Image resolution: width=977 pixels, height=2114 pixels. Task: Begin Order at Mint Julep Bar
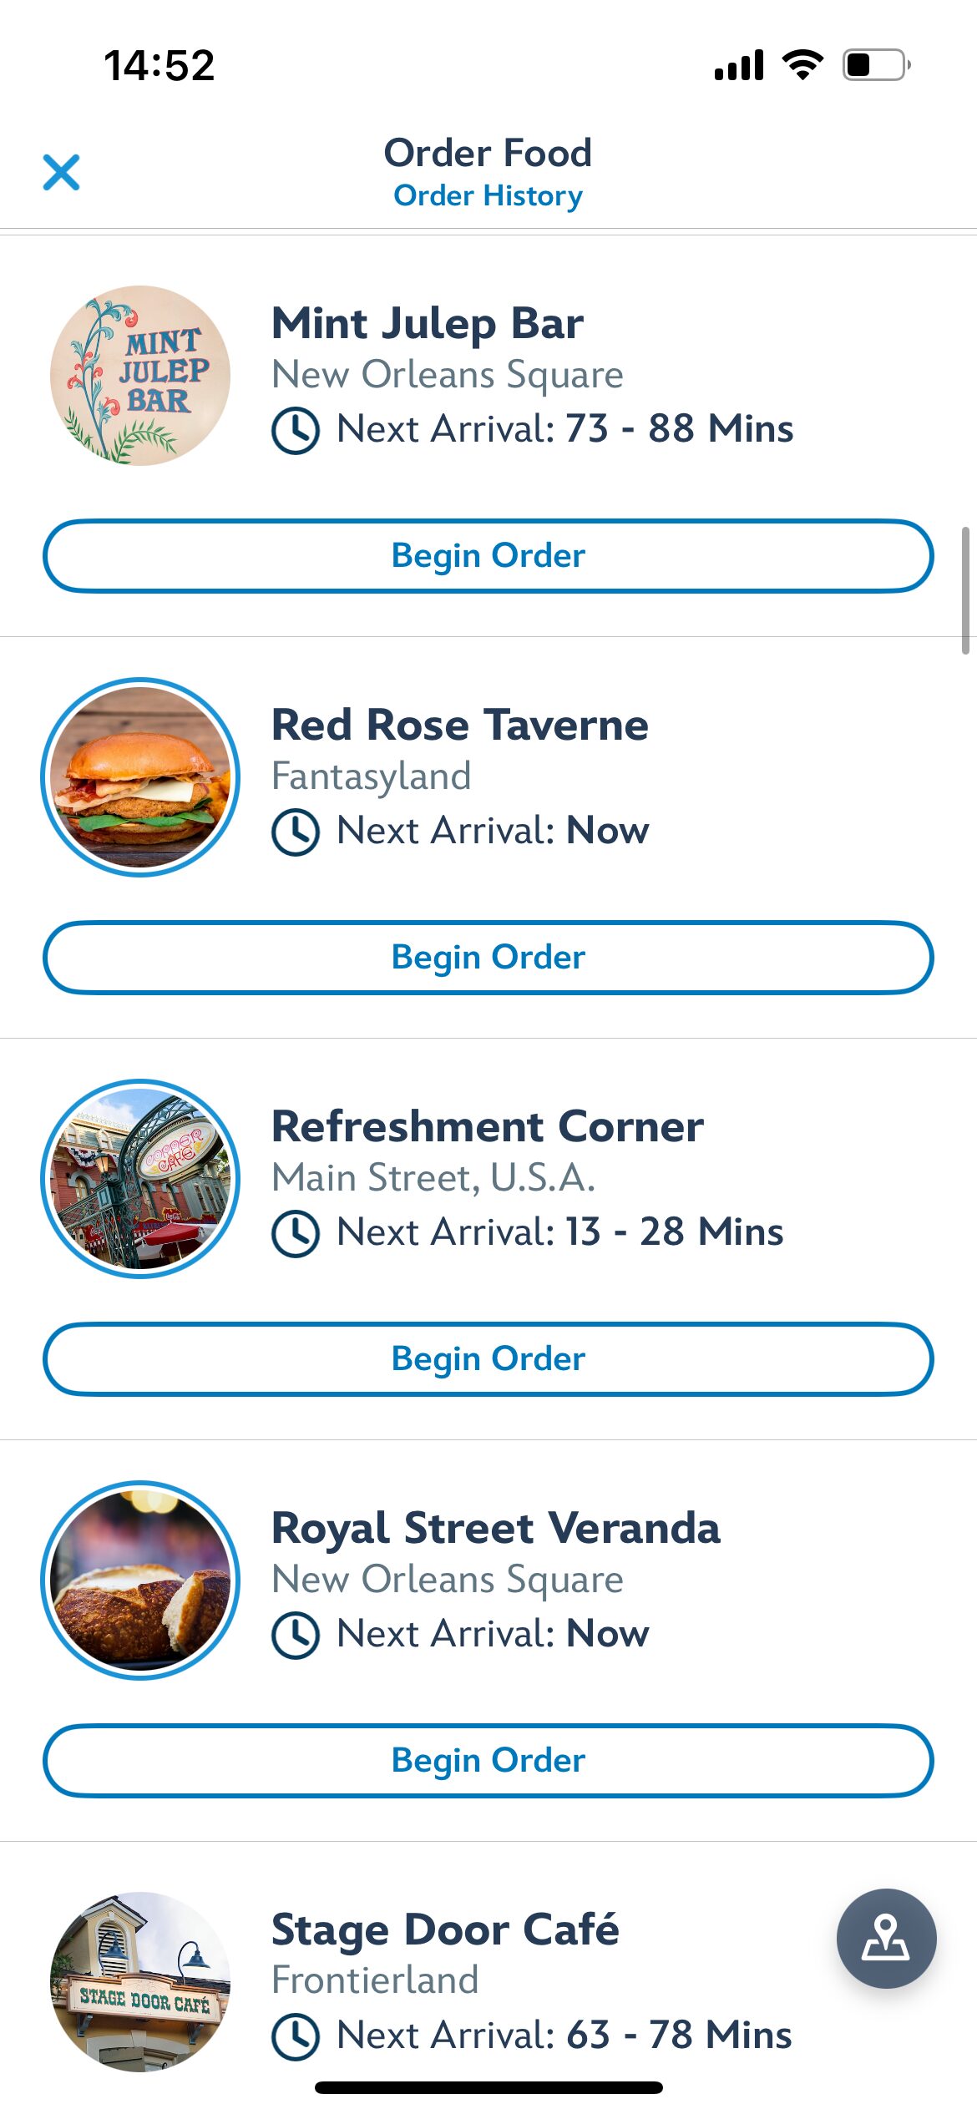[x=488, y=556]
